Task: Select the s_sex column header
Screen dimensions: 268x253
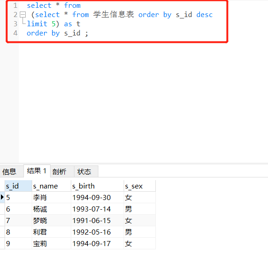Action: point(140,186)
